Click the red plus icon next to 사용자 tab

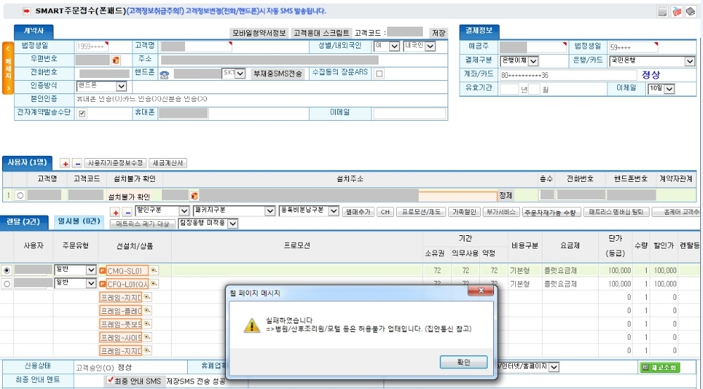click(x=65, y=164)
